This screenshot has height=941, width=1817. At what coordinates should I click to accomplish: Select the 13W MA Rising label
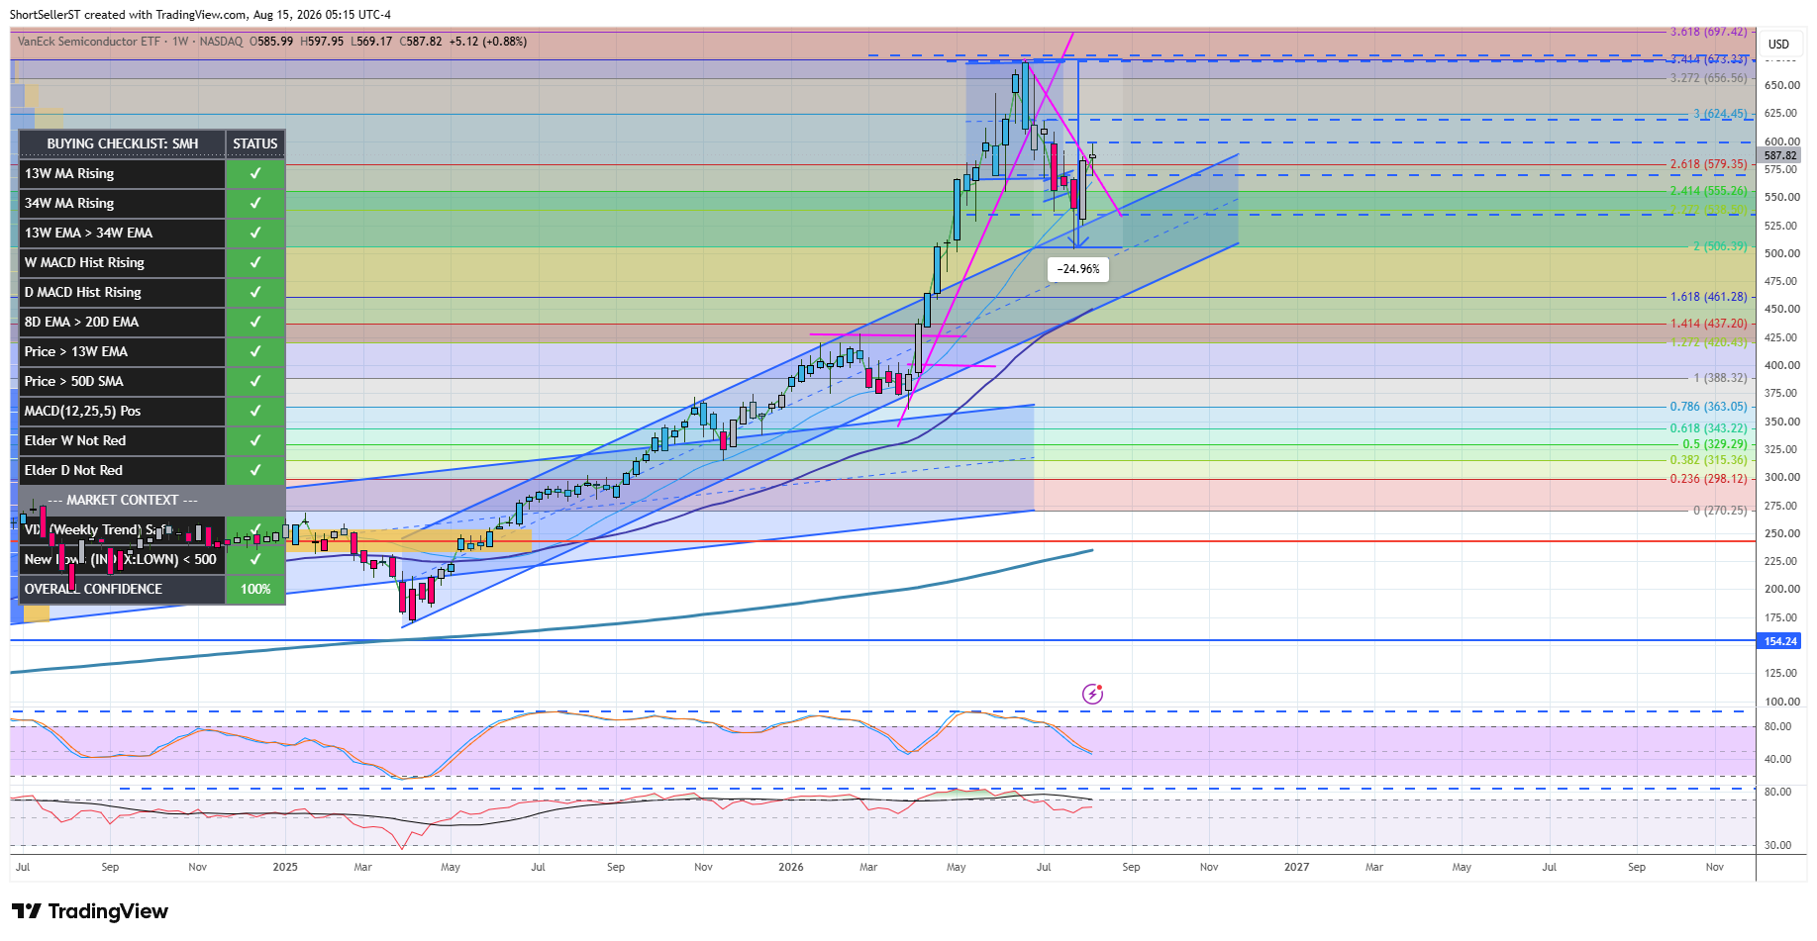69,173
